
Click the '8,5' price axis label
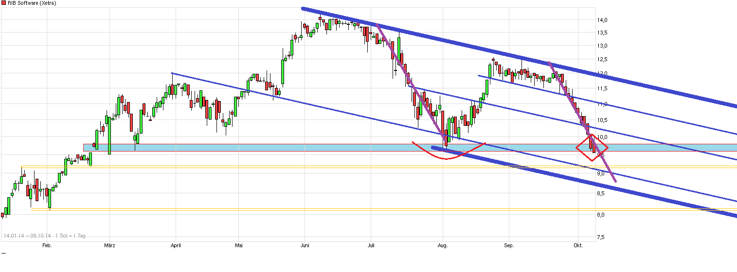pos(602,193)
